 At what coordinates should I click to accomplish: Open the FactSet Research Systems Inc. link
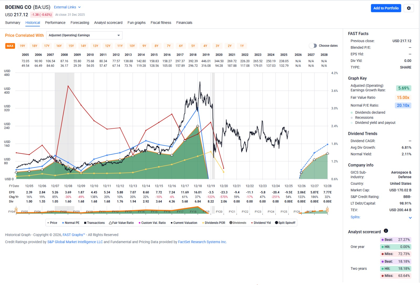[x=202, y=242]
